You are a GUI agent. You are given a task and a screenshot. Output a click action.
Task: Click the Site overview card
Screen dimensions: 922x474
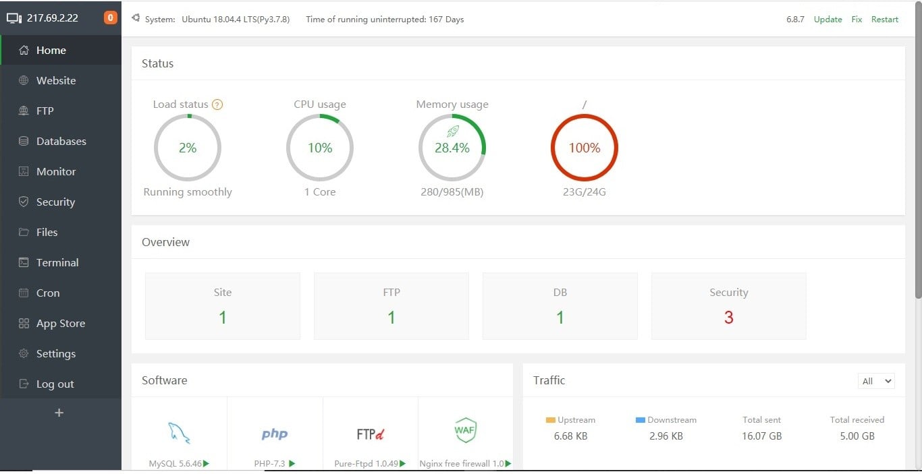coord(223,306)
